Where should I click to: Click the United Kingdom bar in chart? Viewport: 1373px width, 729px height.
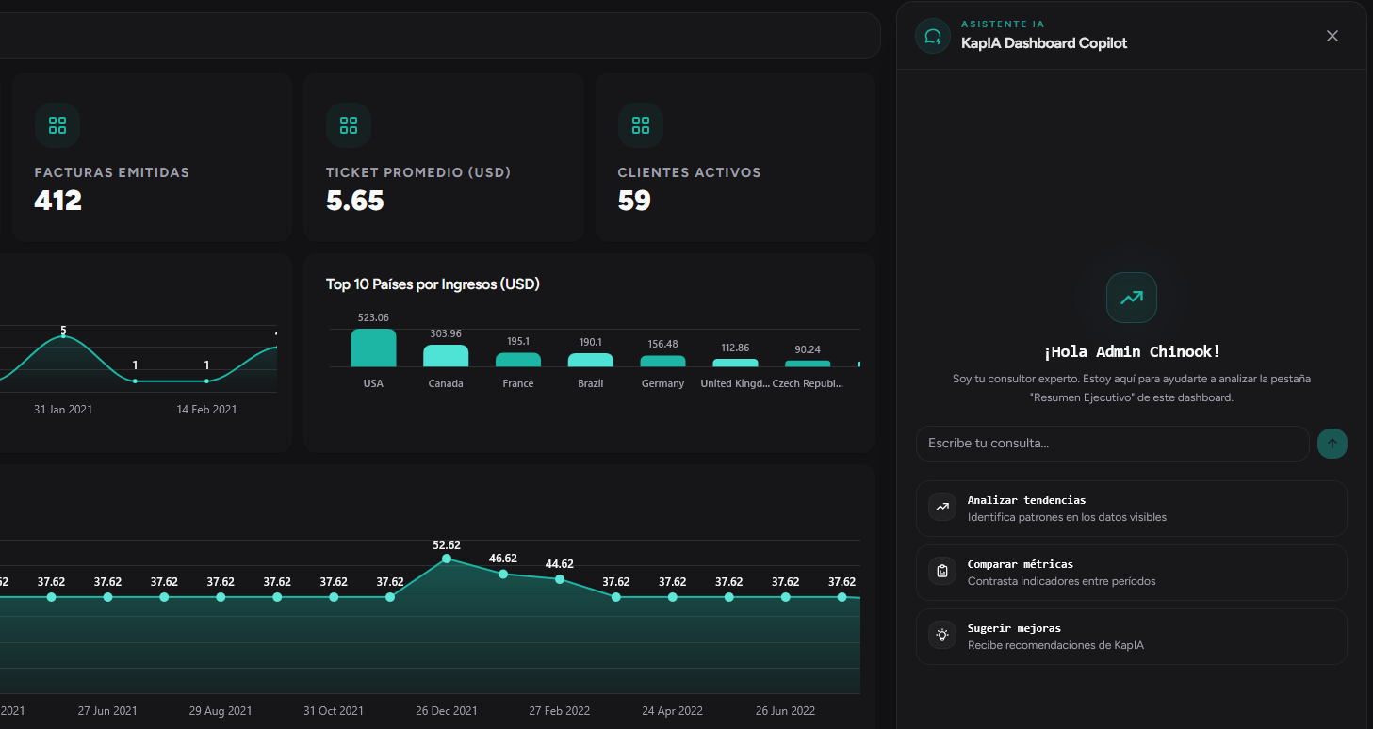[735, 364]
